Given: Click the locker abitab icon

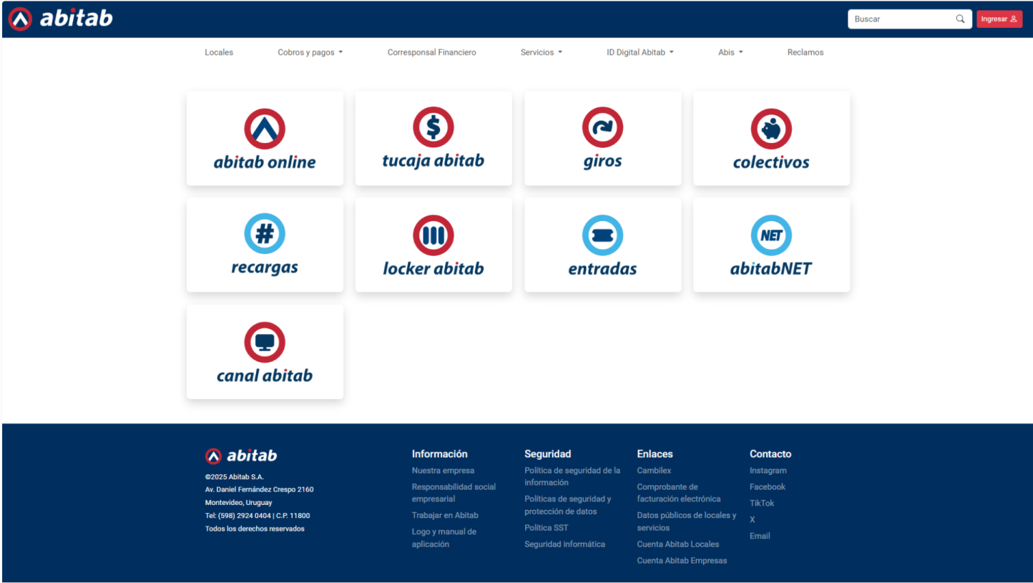Looking at the screenshot, I should pos(434,235).
